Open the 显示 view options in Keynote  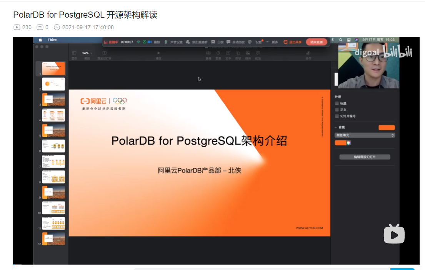coord(74,55)
